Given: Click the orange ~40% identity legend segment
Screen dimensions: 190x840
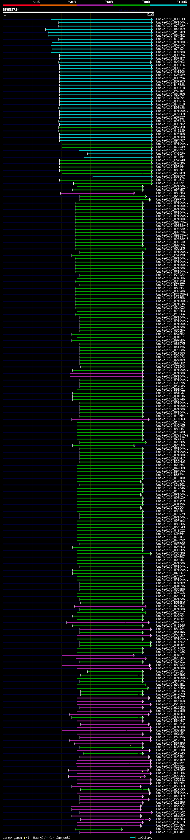Looking at the screenshot, I should pos(58,5).
